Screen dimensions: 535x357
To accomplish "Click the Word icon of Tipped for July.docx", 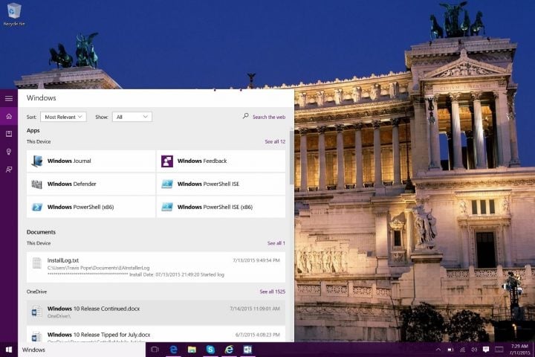I will pyautogui.click(x=36, y=336).
